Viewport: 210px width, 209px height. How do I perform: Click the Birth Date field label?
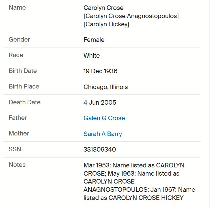(23, 71)
